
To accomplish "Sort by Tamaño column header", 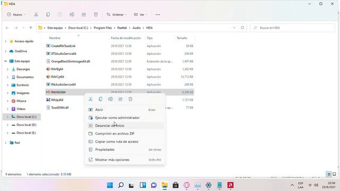I will 182,38.
